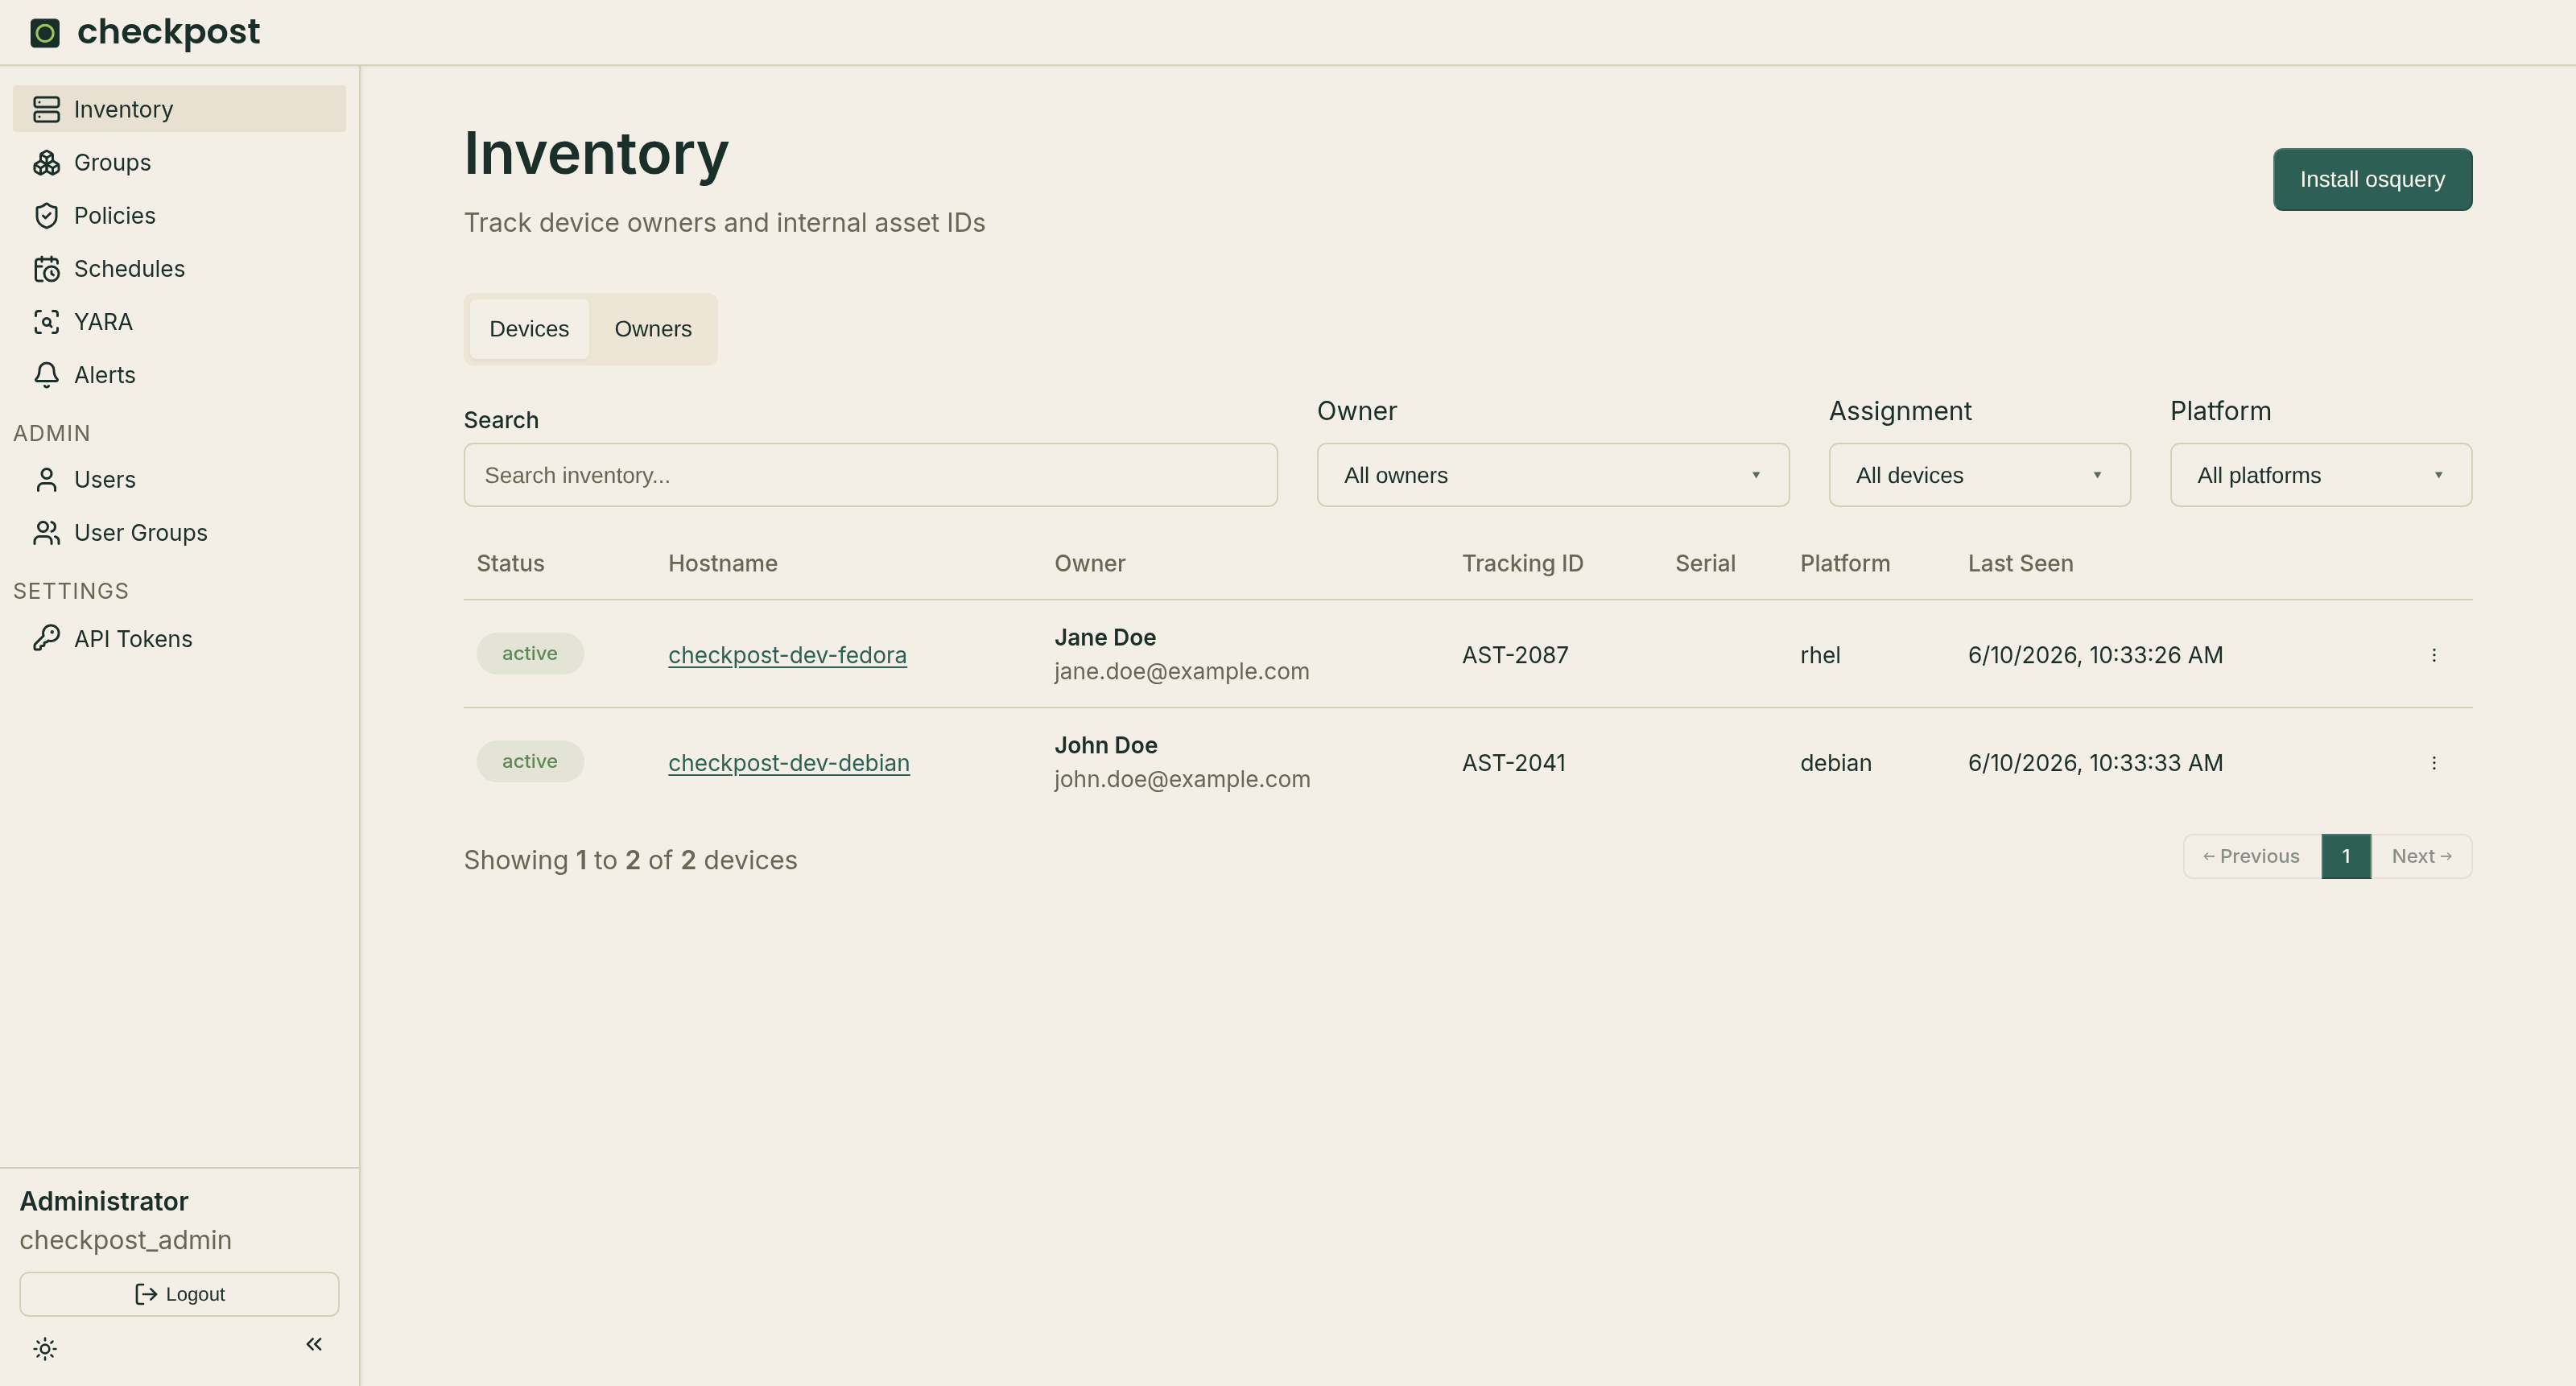Click the Hostname column header

click(x=722, y=563)
